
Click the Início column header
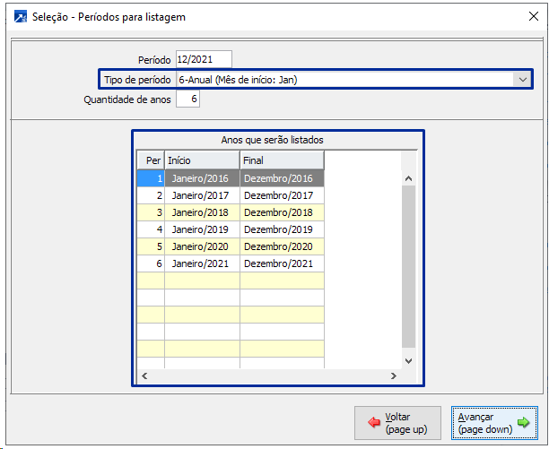(202, 160)
